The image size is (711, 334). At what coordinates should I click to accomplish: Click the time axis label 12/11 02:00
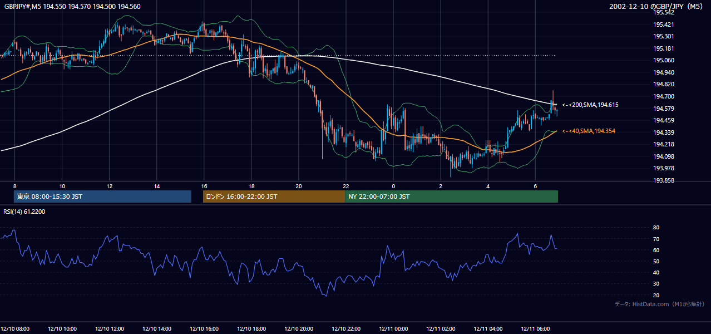pos(441,329)
